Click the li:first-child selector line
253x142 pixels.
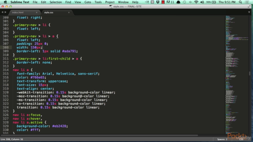pyautogui.click(x=47, y=59)
